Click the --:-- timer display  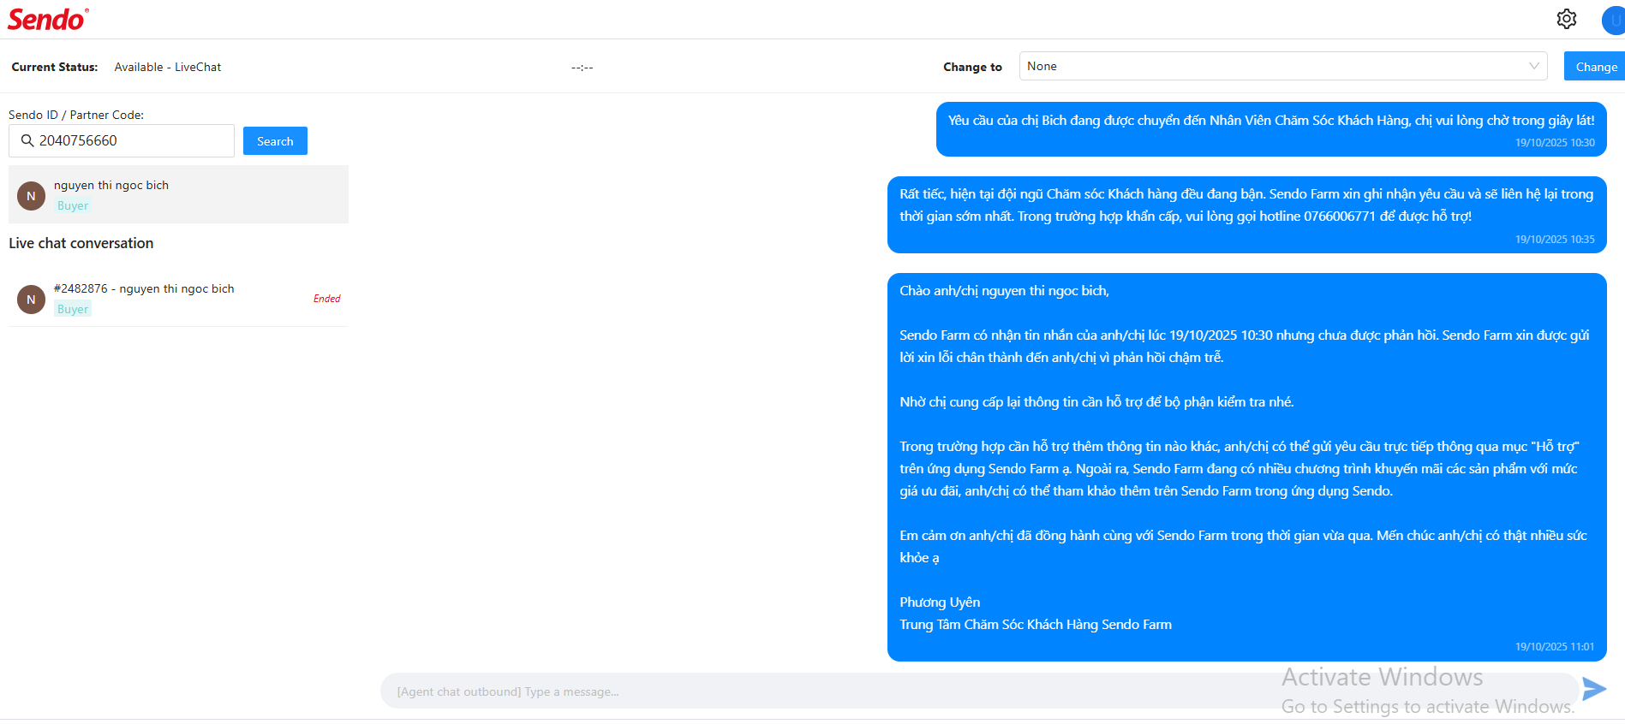pos(582,67)
